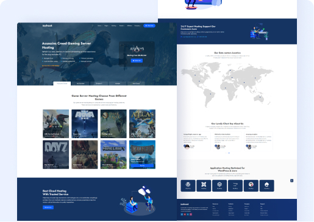Click the pink Instagram icon in the footer
Image resolution: width=314 pixels, height=222 pixels.
pos(191,214)
